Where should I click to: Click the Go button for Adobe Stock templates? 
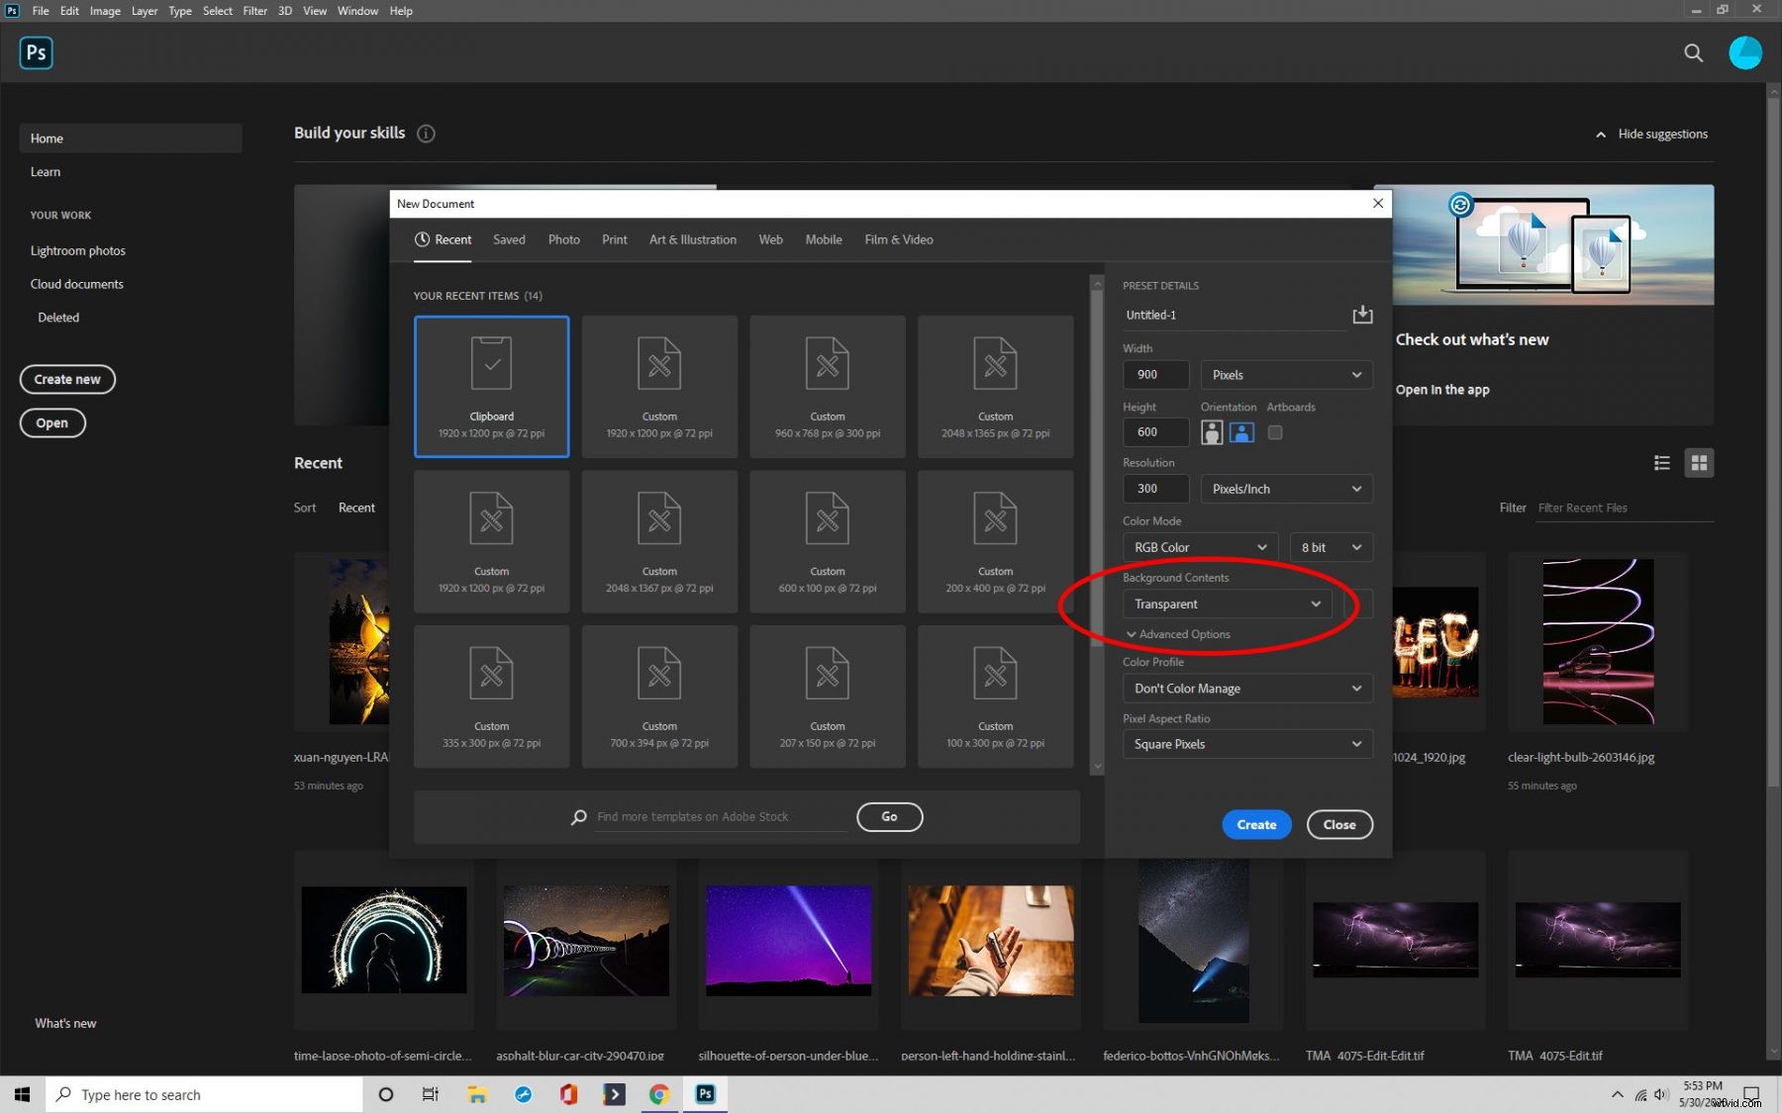click(888, 816)
